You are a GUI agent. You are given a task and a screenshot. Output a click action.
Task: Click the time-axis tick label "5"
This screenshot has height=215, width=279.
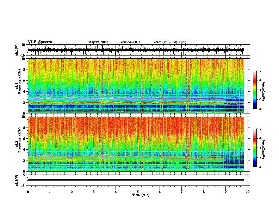pos(138,192)
